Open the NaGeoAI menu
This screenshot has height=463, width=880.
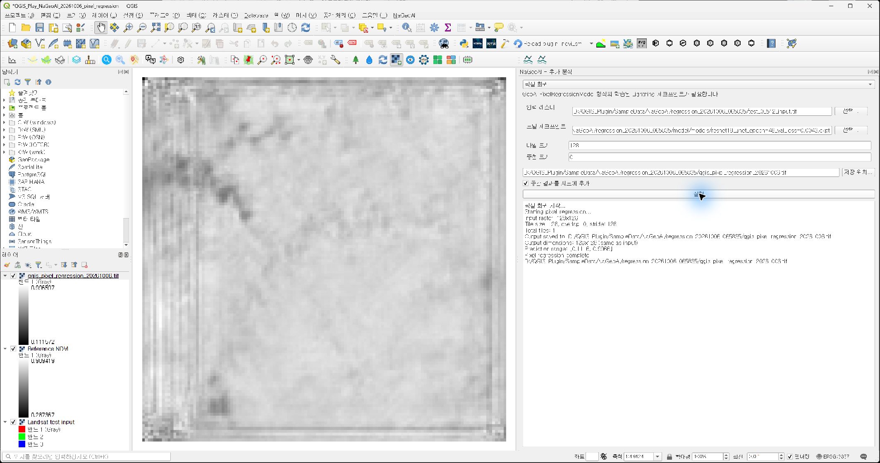click(404, 15)
